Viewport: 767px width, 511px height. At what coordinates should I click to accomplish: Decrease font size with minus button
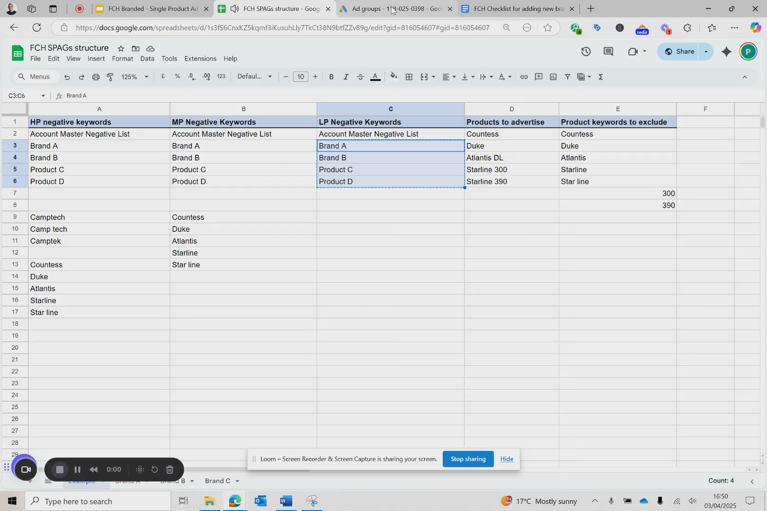click(285, 77)
